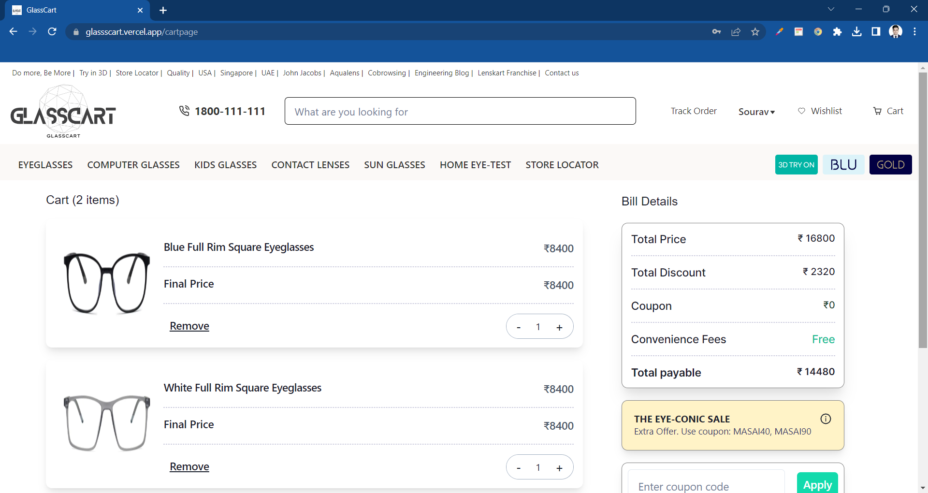Image resolution: width=928 pixels, height=493 pixels.
Task: Click the info icon on Eye-Conic Sale
Action: pyautogui.click(x=826, y=419)
